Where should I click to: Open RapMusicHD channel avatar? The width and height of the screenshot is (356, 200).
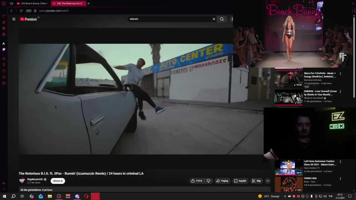(22, 181)
